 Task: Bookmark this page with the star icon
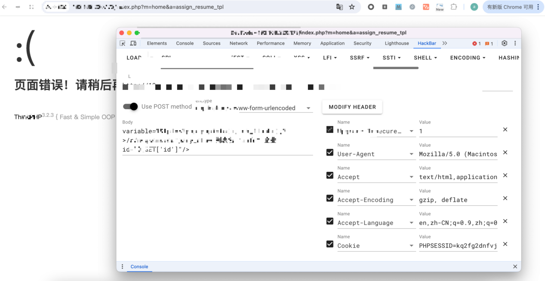pos(352,7)
